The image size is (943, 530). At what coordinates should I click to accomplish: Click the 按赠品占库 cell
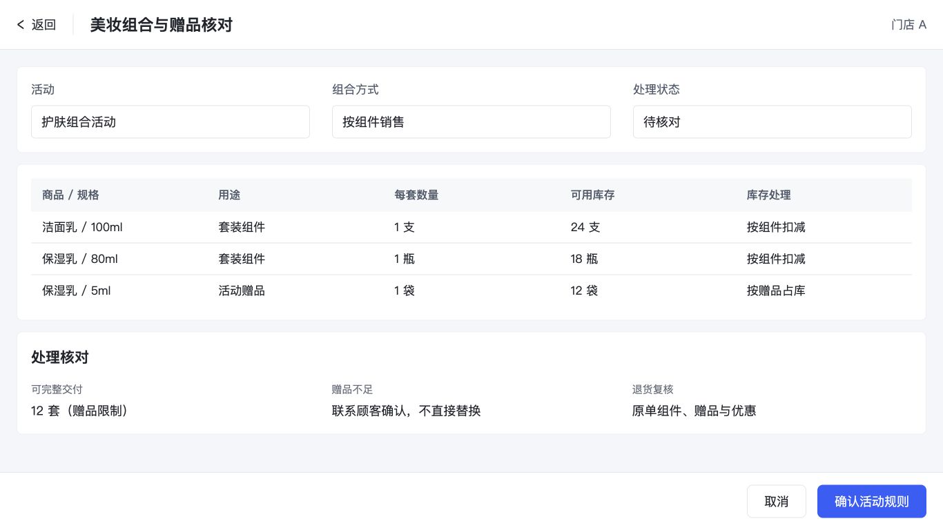coord(776,291)
